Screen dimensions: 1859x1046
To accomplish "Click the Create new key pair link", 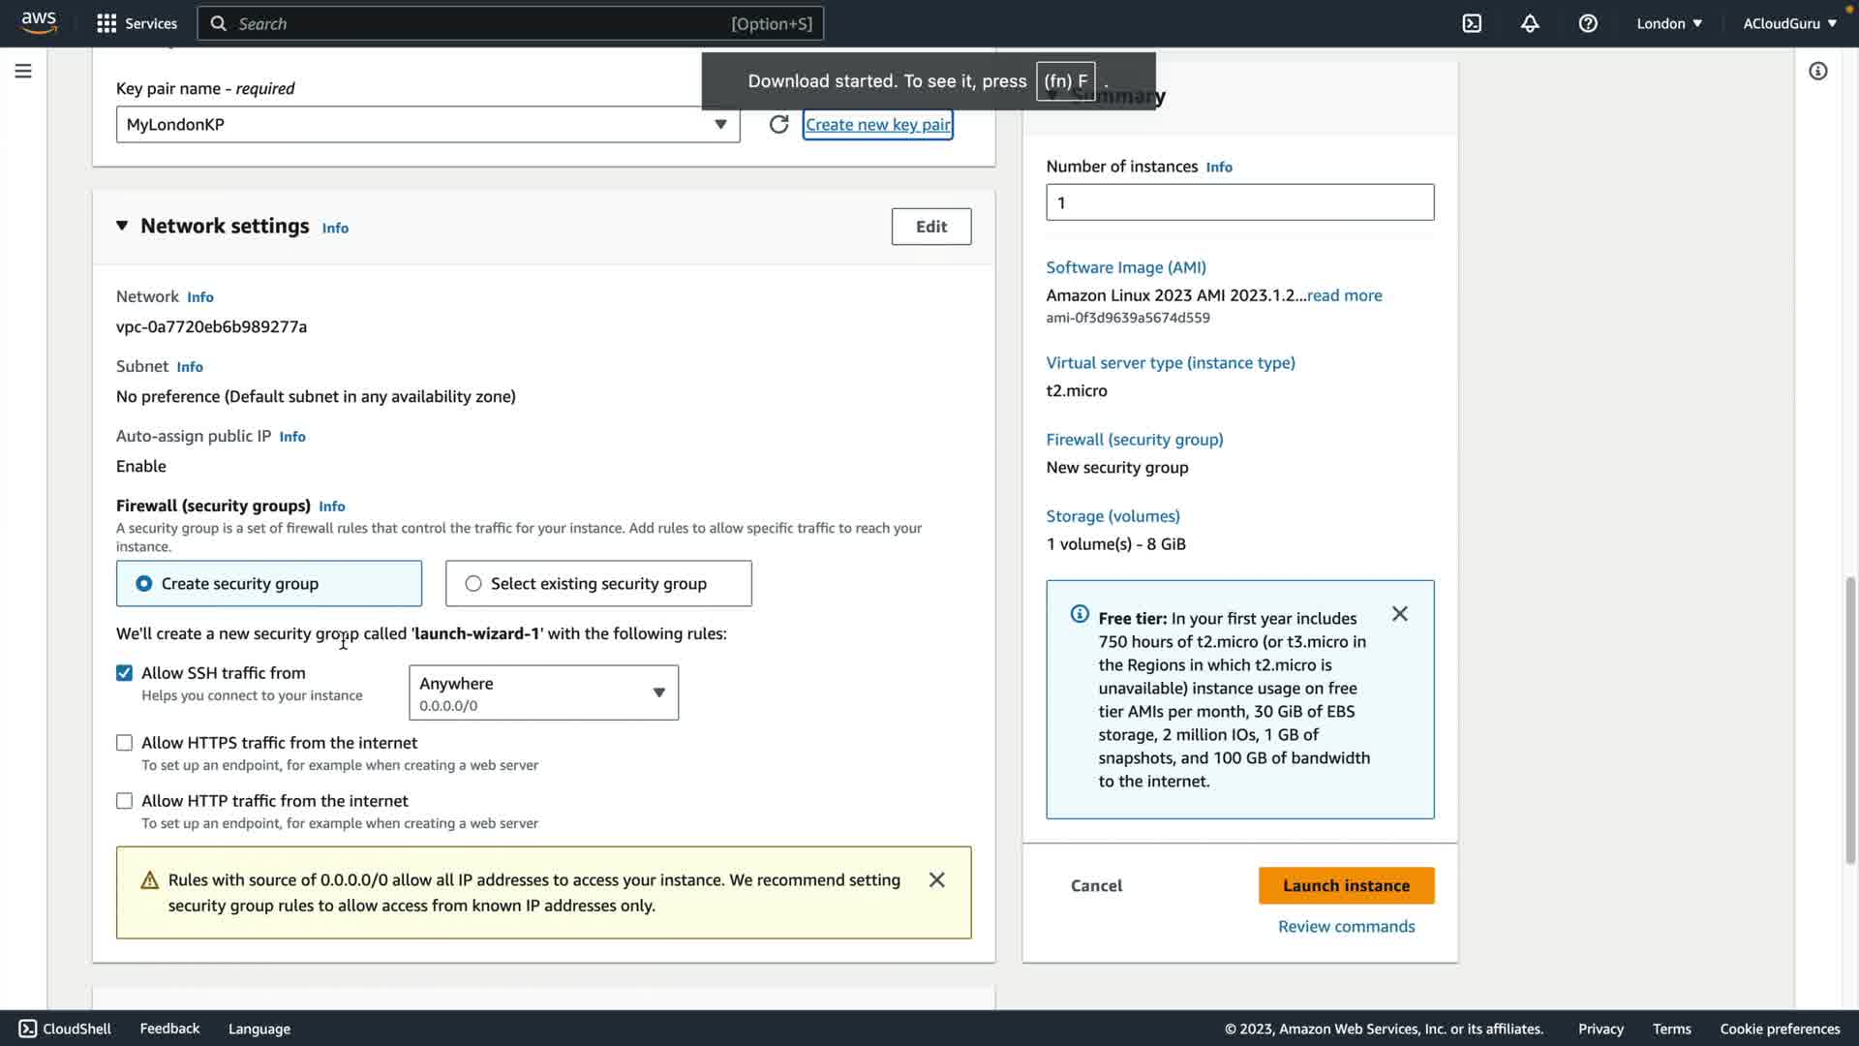I will point(877,124).
